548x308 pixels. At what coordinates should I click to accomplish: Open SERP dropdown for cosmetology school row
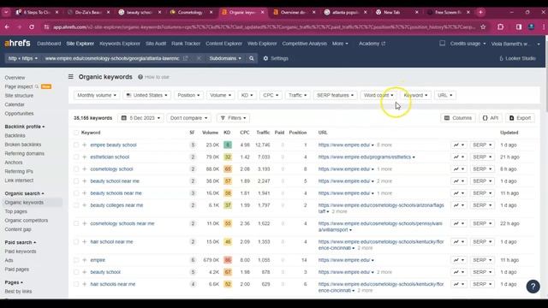(x=482, y=169)
